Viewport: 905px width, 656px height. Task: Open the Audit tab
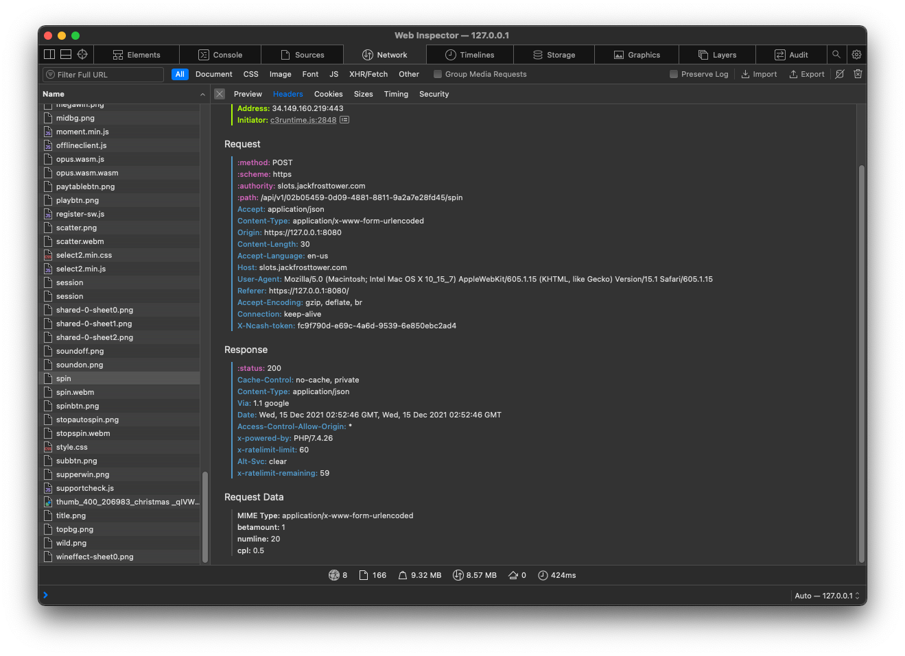pos(791,55)
